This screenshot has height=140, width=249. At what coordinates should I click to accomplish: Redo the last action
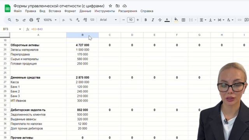click(24, 20)
